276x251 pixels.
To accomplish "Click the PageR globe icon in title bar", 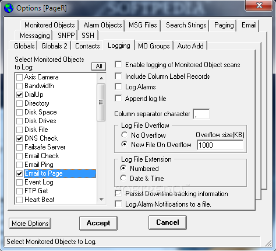I will [x=9, y=8].
